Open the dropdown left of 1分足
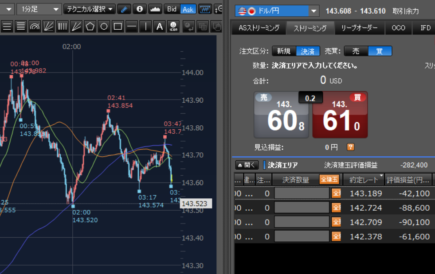Viewport: 435px width, 274px height. coord(7,9)
